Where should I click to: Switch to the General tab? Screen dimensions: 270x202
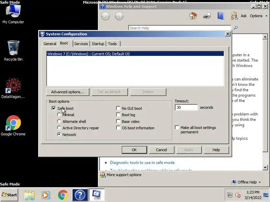pyautogui.click(x=50, y=44)
